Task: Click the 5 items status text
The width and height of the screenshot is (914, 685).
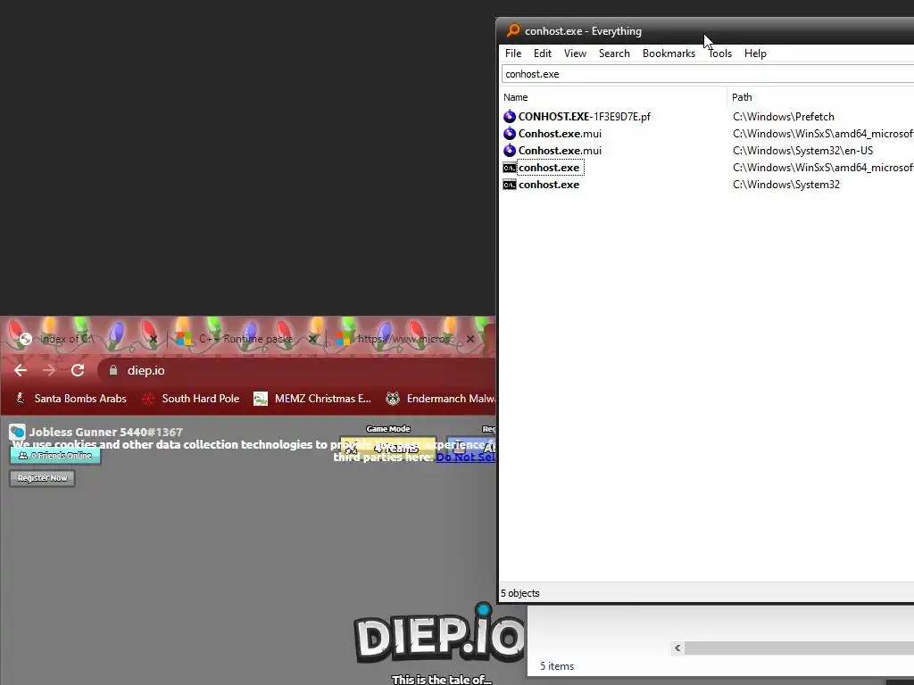Action: 557,665
